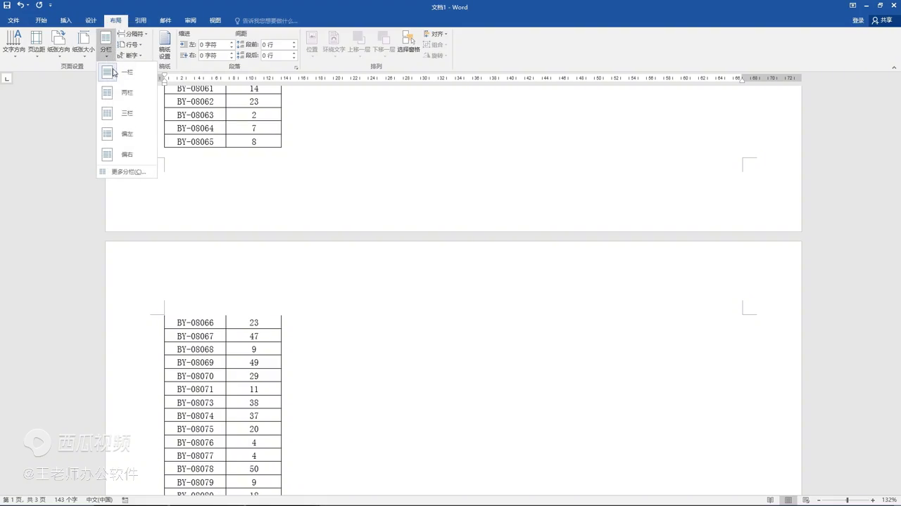901x506 pixels.
Task: Click the Redo icon in title bar
Action: (39, 5)
